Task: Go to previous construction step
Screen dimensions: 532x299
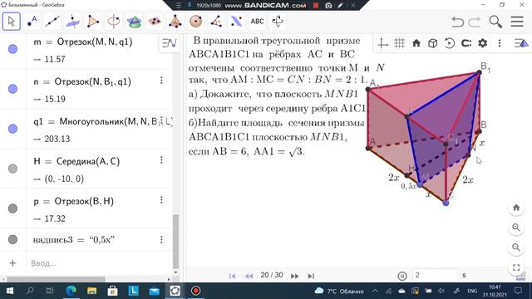Action: [249, 276]
